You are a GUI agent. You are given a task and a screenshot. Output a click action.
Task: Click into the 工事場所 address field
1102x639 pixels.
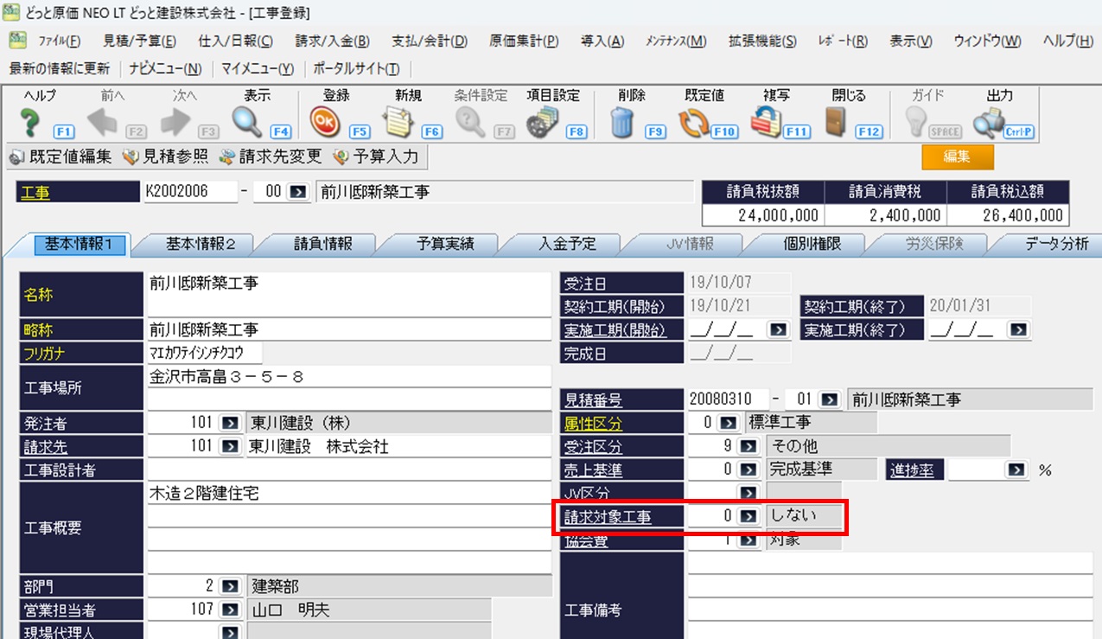pyautogui.click(x=349, y=377)
